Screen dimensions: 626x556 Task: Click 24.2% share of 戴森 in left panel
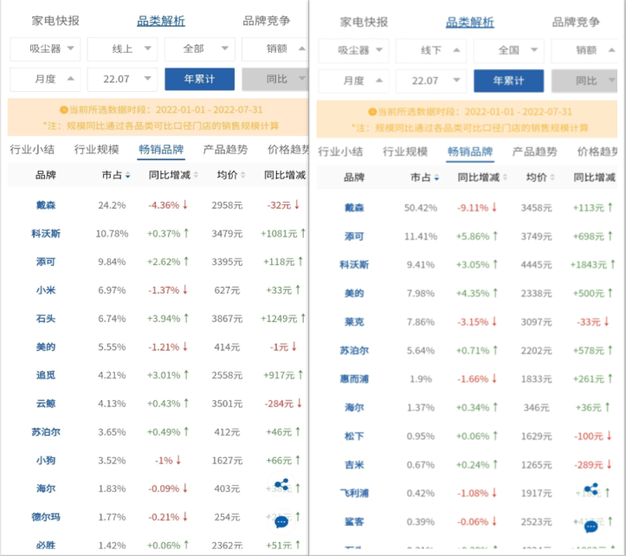tap(113, 205)
